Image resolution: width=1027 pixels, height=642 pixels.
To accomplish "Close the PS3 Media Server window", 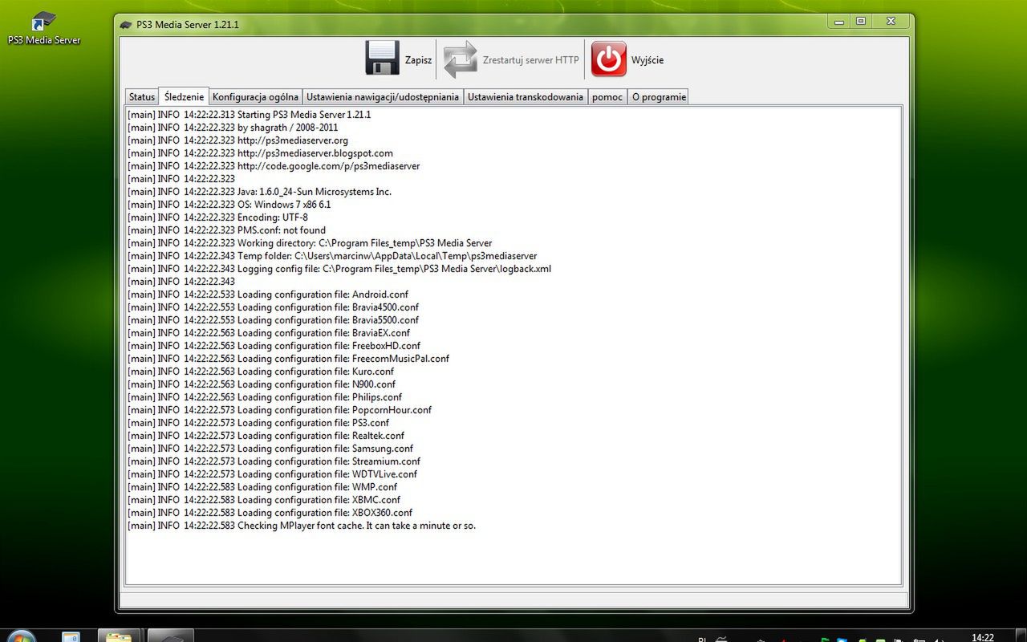I will (x=891, y=21).
